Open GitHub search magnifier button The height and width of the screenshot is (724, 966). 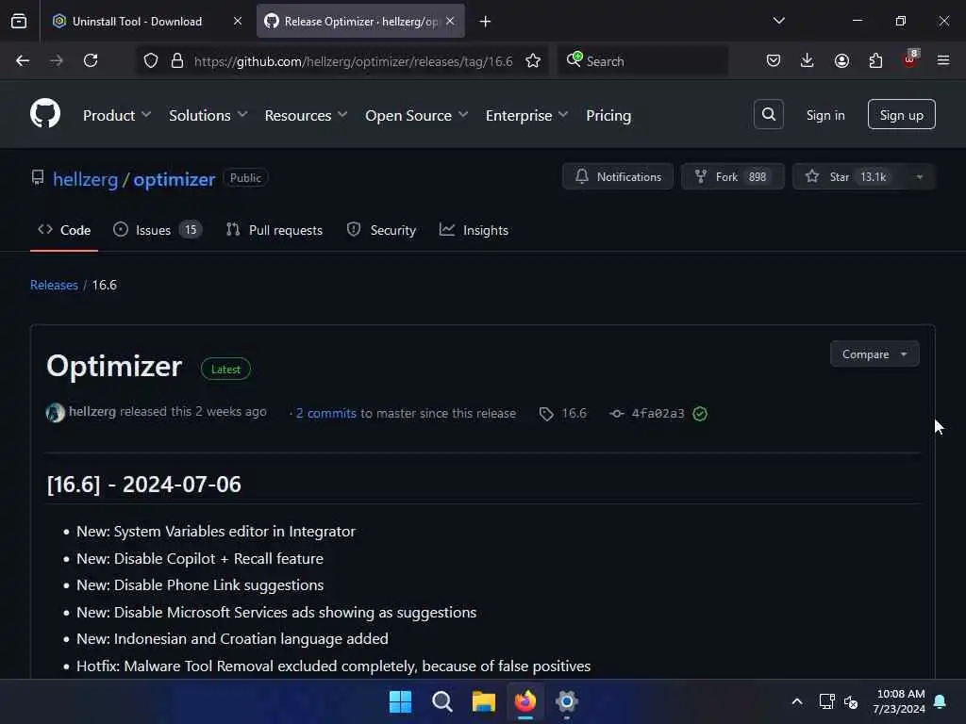768,114
